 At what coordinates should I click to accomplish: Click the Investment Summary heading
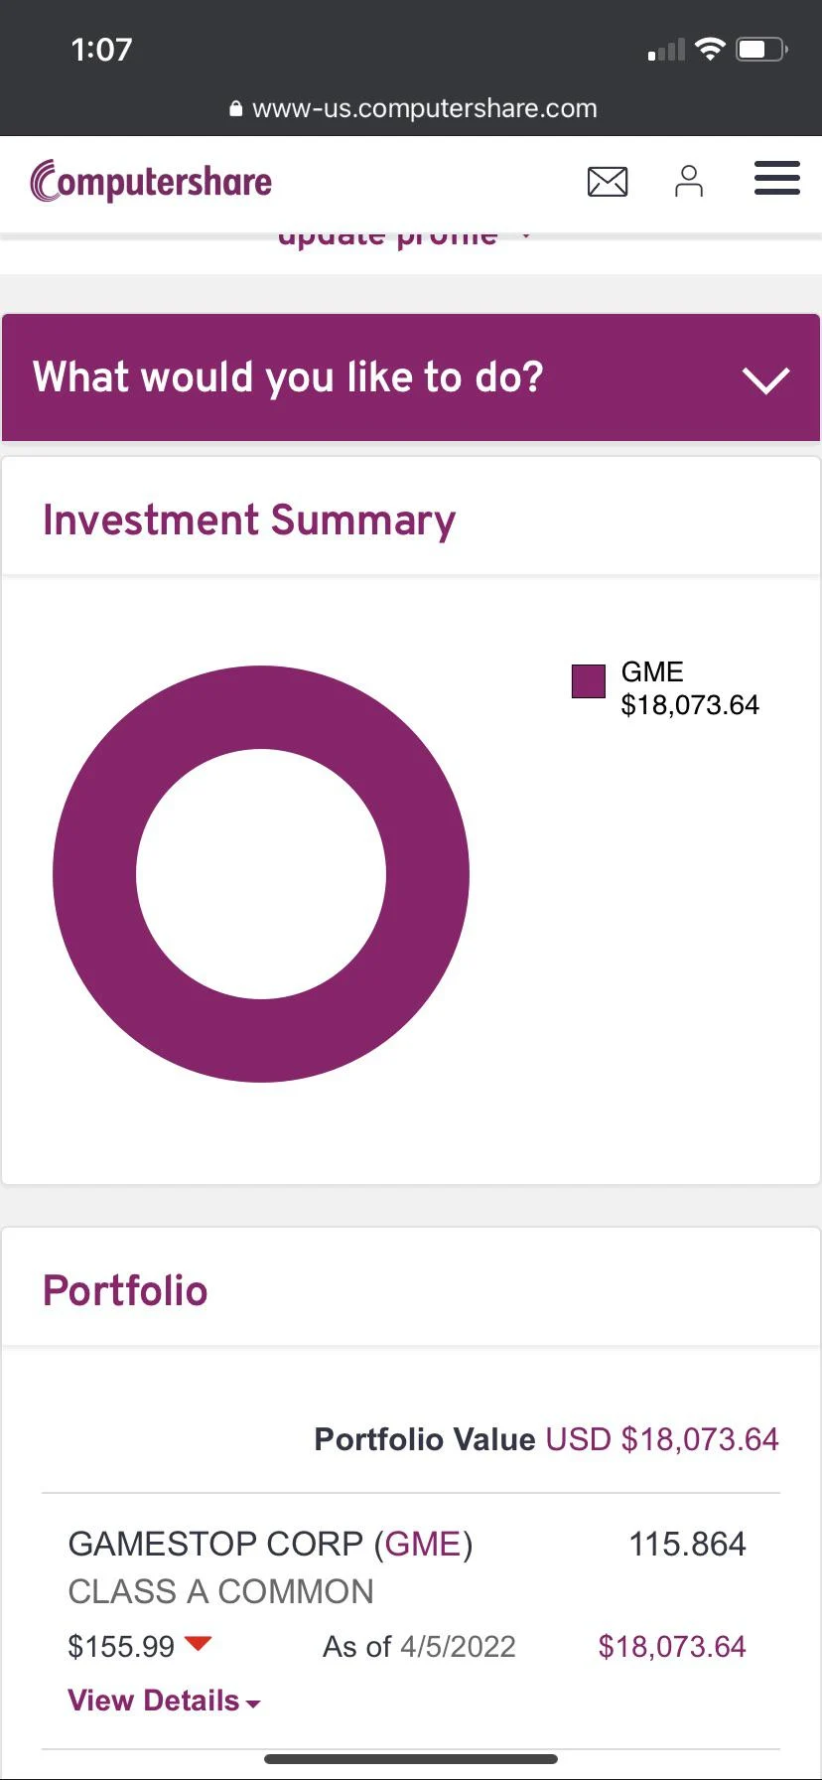[x=249, y=520]
